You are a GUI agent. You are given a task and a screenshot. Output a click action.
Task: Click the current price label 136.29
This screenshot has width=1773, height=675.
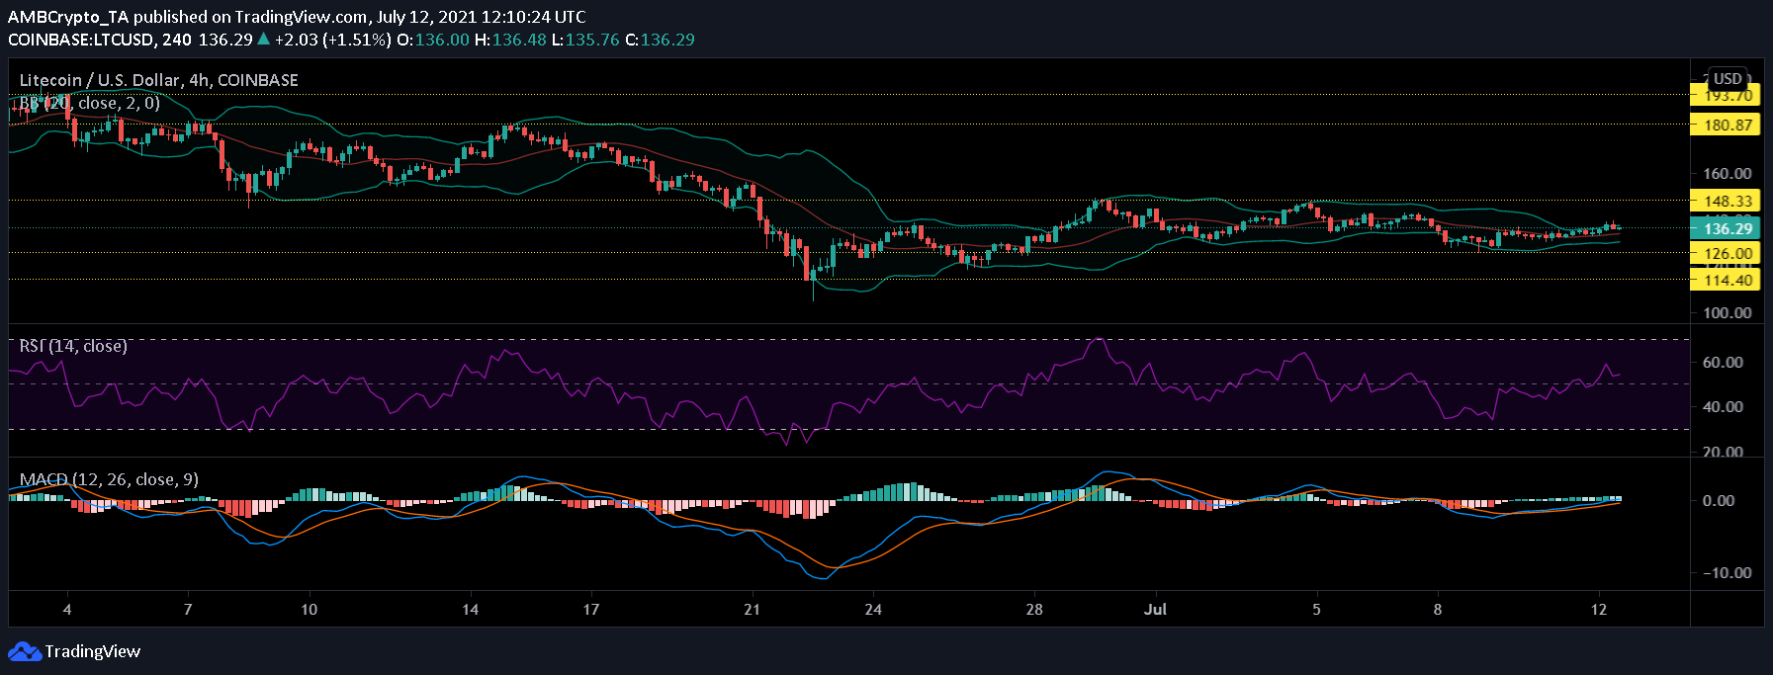point(1727,228)
